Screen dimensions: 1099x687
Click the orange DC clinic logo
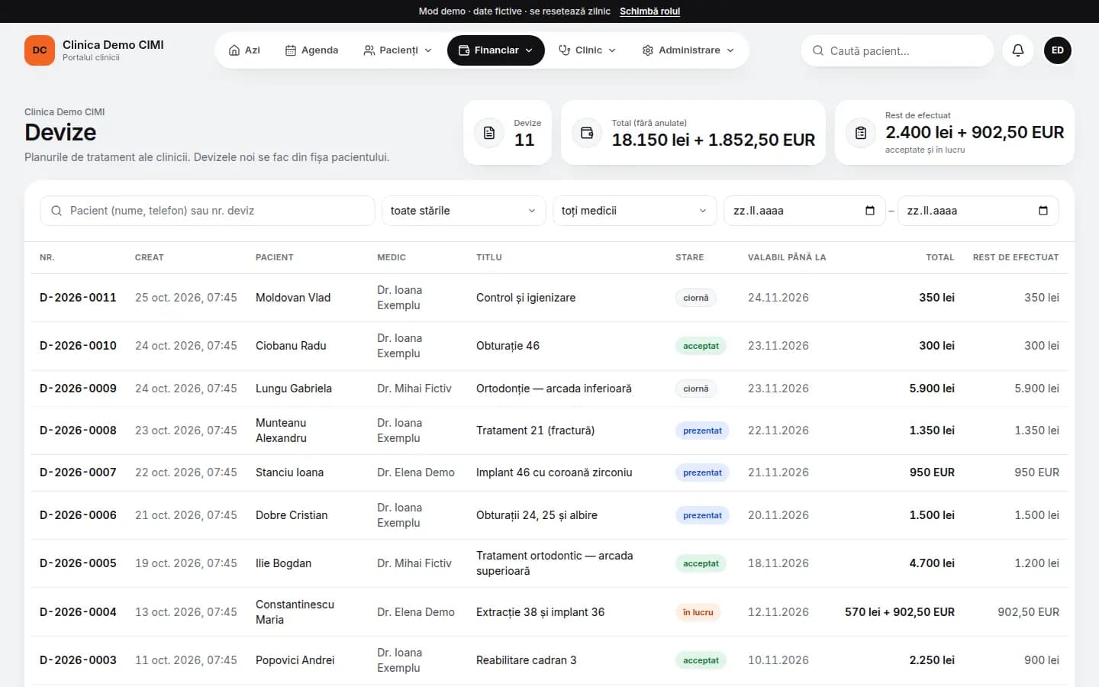(40, 50)
